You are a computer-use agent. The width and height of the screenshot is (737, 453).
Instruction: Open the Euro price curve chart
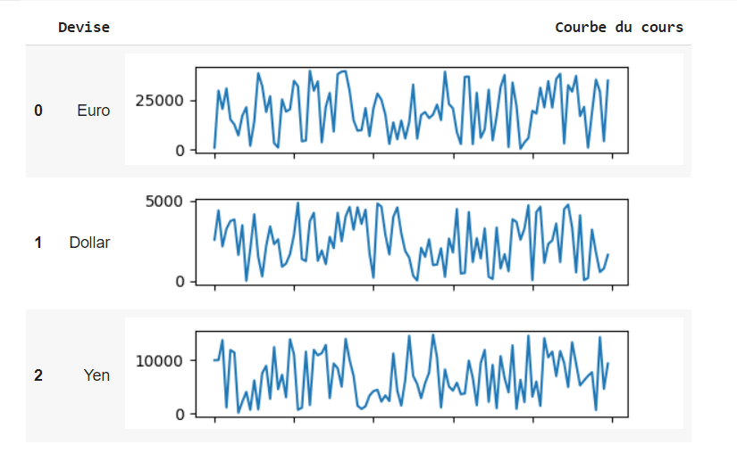(x=411, y=109)
